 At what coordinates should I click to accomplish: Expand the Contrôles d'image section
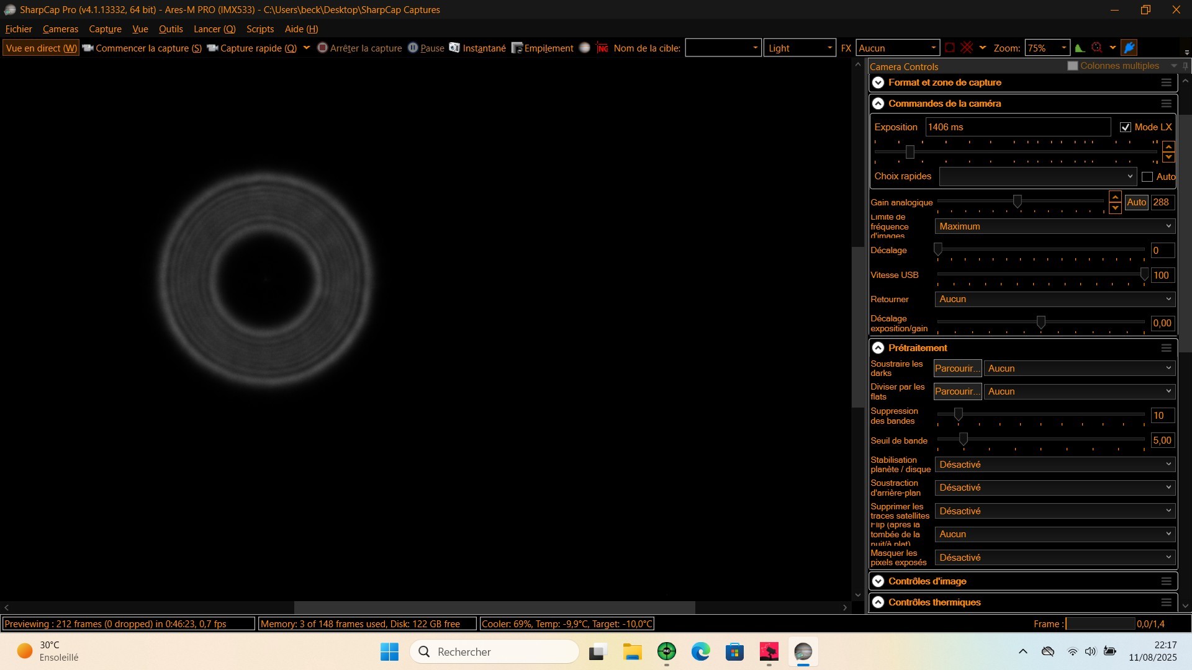click(878, 581)
